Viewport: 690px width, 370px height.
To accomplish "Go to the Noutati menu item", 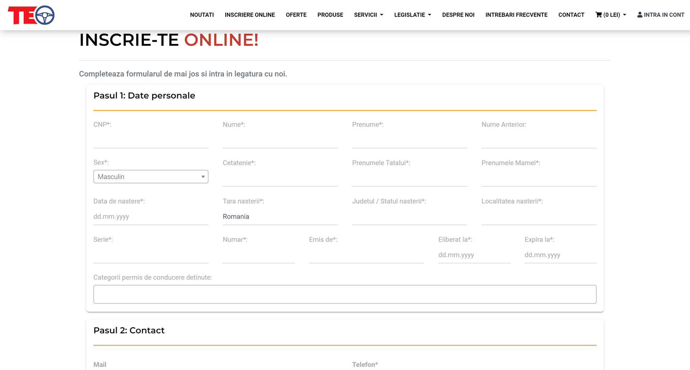I will coord(202,15).
